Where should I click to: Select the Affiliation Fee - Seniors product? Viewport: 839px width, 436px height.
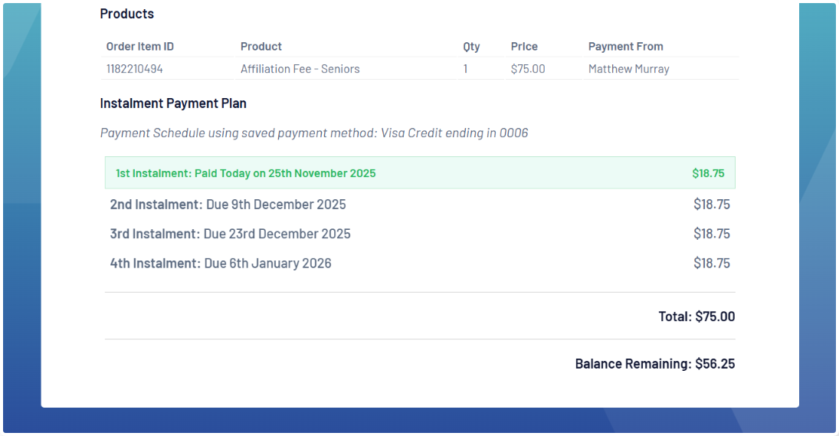[x=300, y=69]
